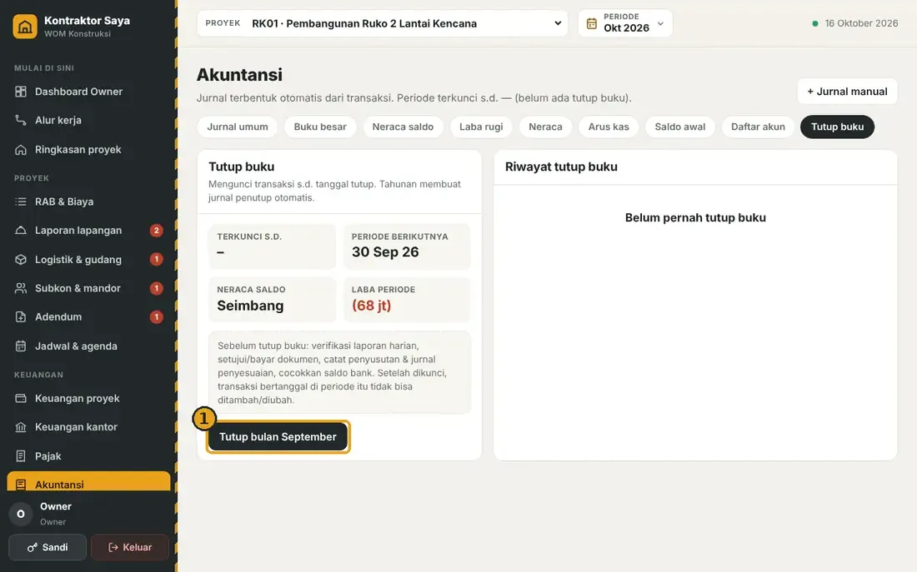Click the RAB & Biaya list icon
Screen dimensions: 917x572
pyautogui.click(x=21, y=201)
